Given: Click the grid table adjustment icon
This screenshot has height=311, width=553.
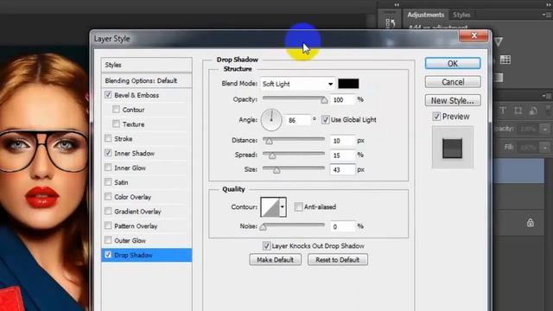Looking at the screenshot, I should (505, 60).
